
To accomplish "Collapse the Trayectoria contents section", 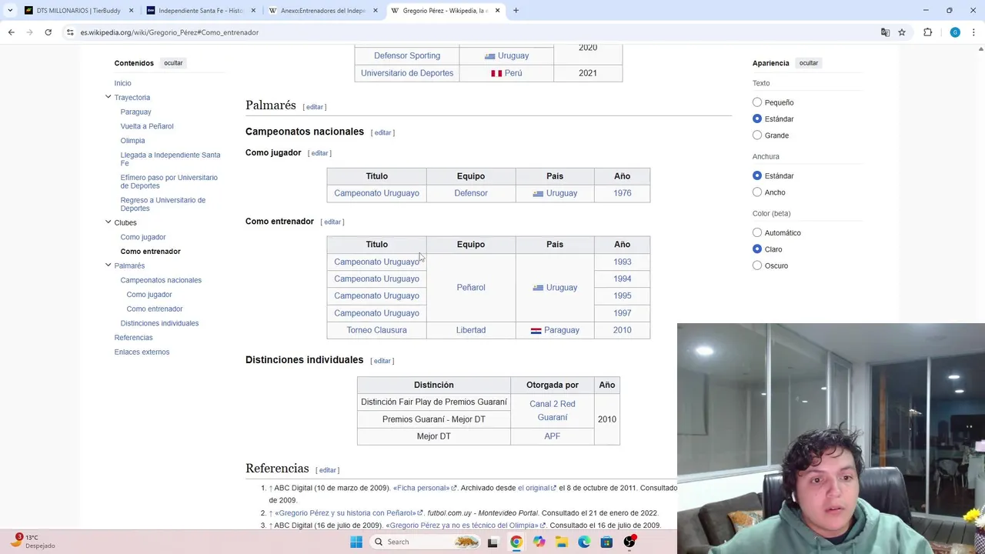I will click(x=108, y=97).
